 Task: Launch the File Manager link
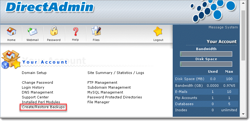(98, 102)
